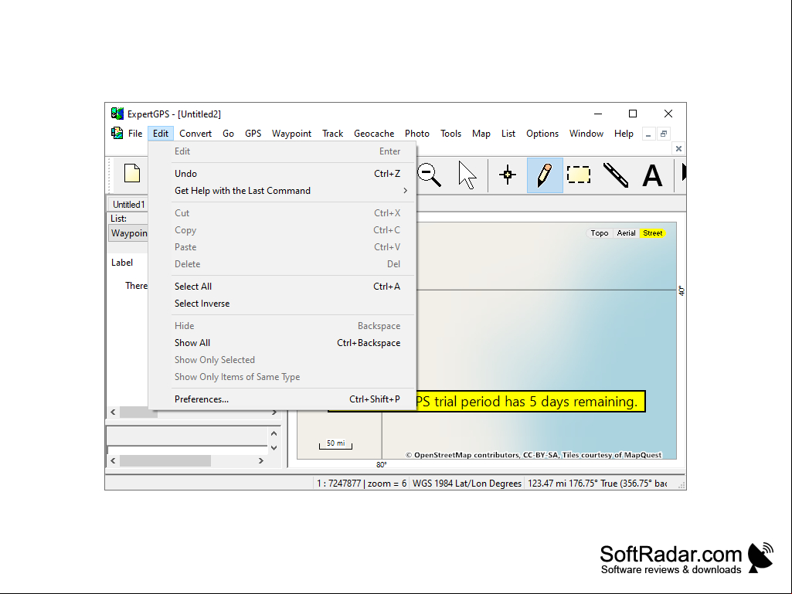Click the trial period remaining banner

[x=530, y=402]
